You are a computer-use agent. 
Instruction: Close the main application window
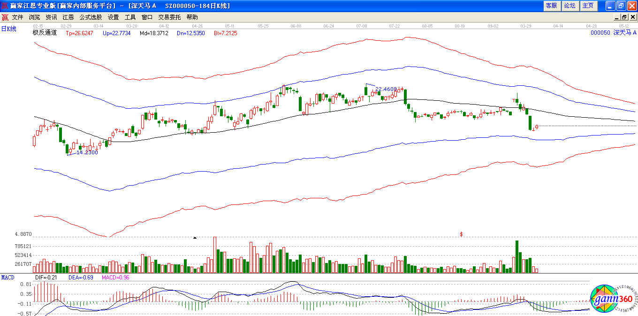[x=632, y=6]
